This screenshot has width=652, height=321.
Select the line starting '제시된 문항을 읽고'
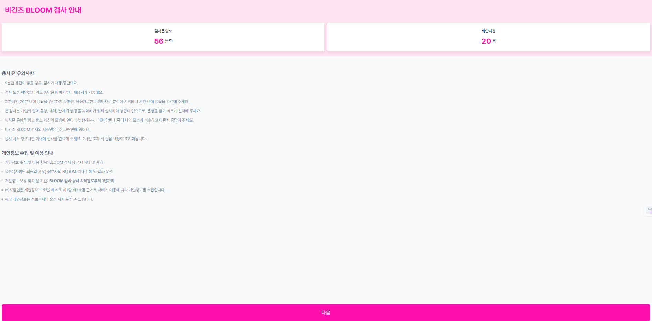pyautogui.click(x=99, y=120)
